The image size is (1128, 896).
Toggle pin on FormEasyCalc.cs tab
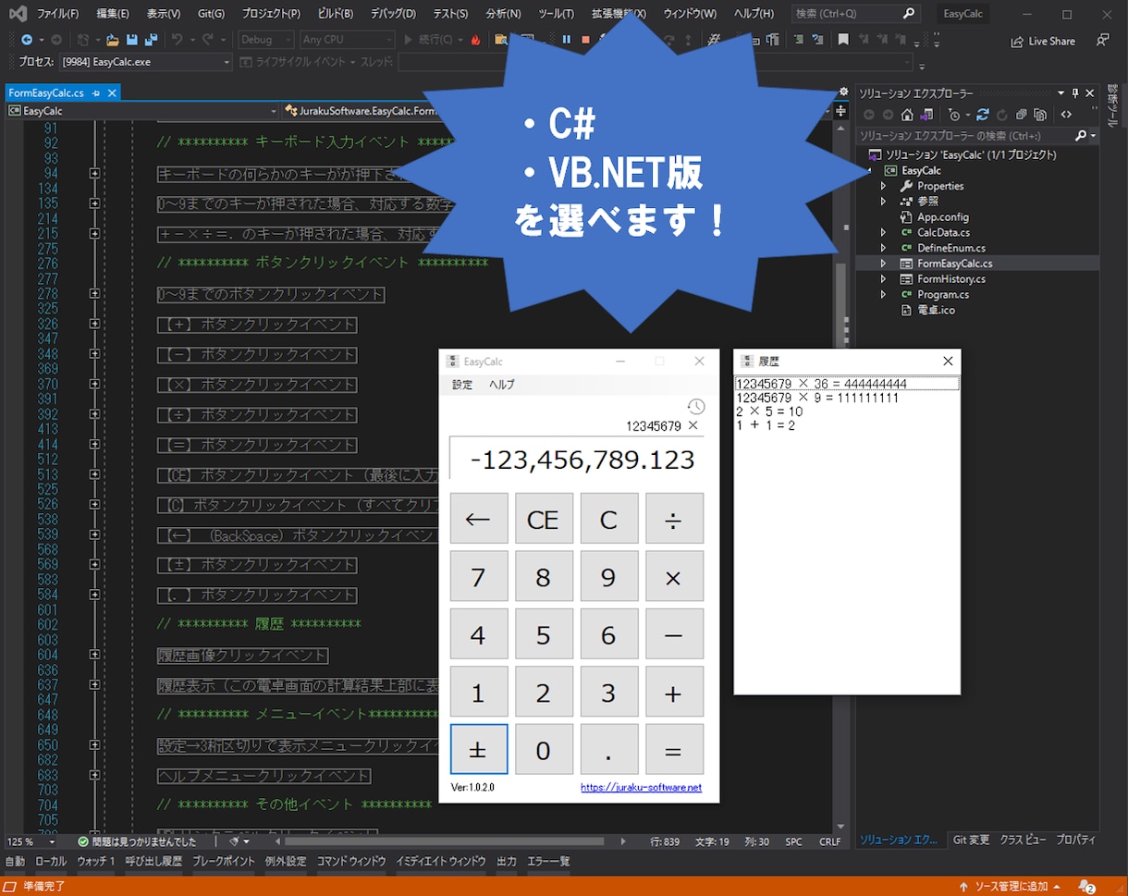[96, 93]
